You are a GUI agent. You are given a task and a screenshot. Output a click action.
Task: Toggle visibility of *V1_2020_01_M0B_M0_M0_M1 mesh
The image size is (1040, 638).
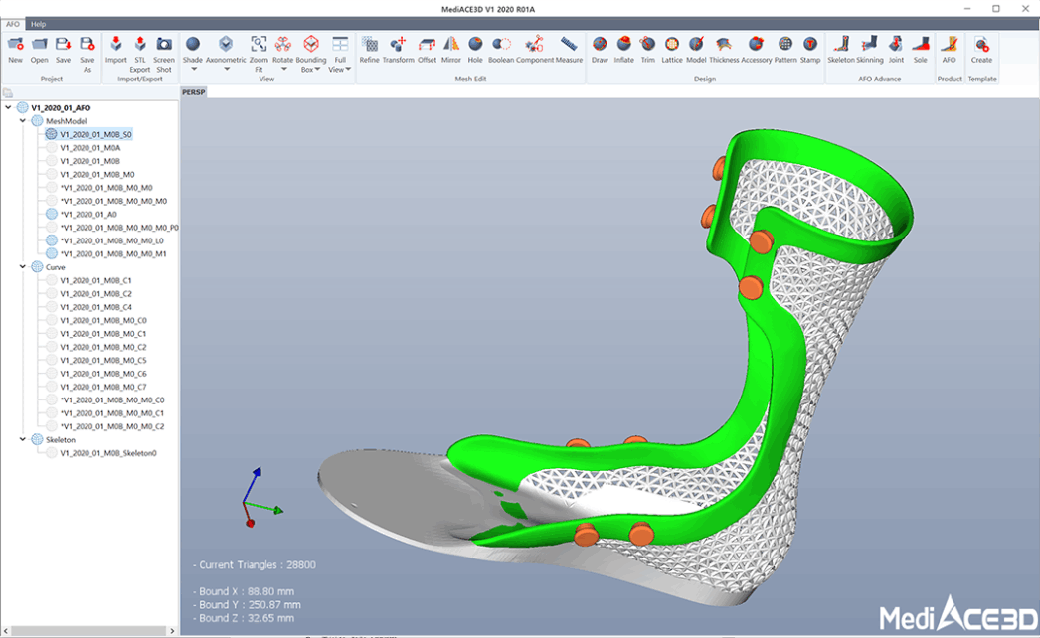(51, 253)
